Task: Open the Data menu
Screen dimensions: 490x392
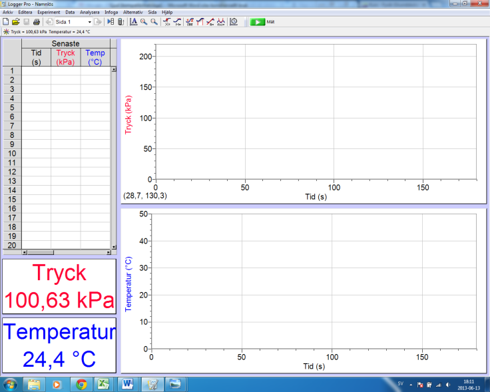Action: pyautogui.click(x=70, y=12)
